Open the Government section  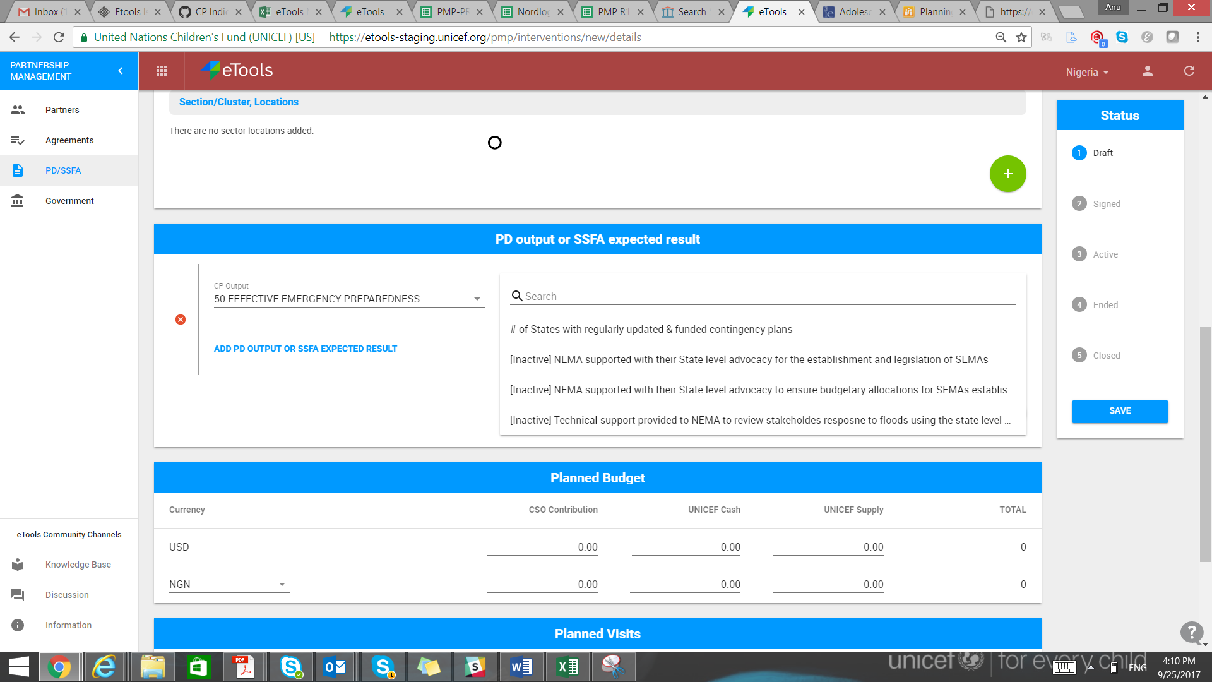pyautogui.click(x=69, y=200)
